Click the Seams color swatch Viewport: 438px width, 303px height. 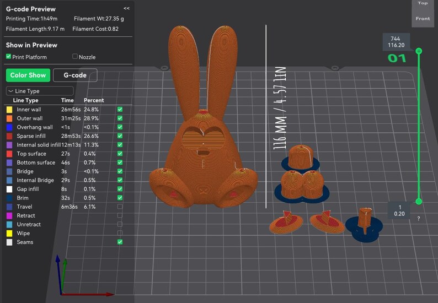click(9, 242)
